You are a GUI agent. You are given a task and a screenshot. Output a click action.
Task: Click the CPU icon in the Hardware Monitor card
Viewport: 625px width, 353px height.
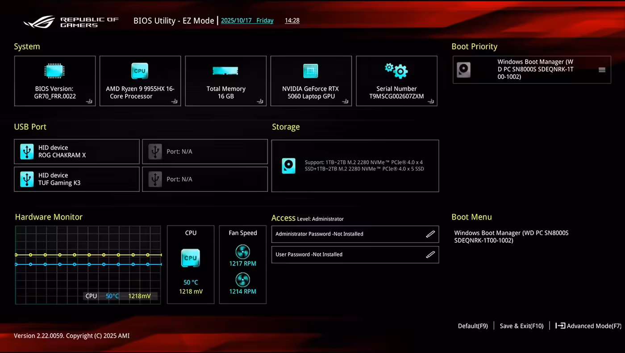(191, 258)
